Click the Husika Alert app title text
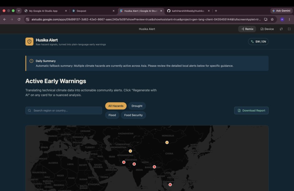Viewport: 294px width, 191px height. [47, 40]
